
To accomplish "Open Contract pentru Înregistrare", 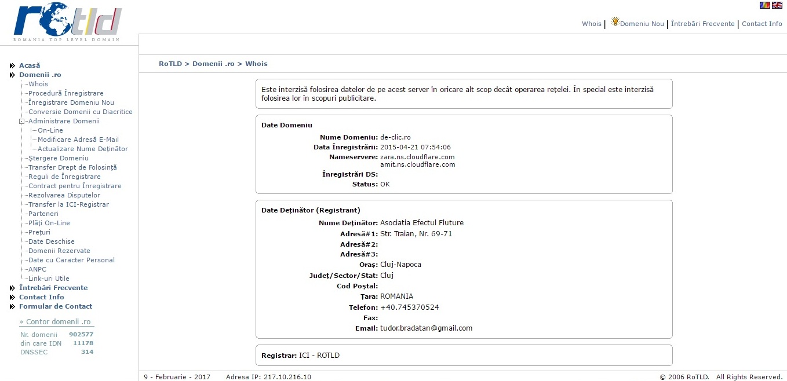I will (x=75, y=186).
